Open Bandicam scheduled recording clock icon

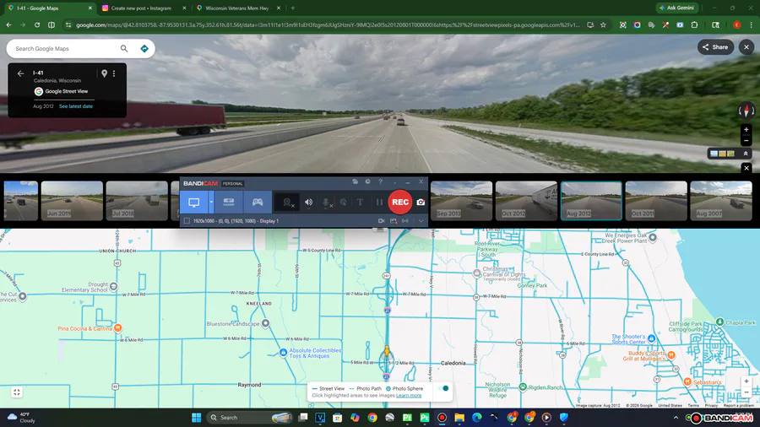pyautogui.click(x=368, y=181)
